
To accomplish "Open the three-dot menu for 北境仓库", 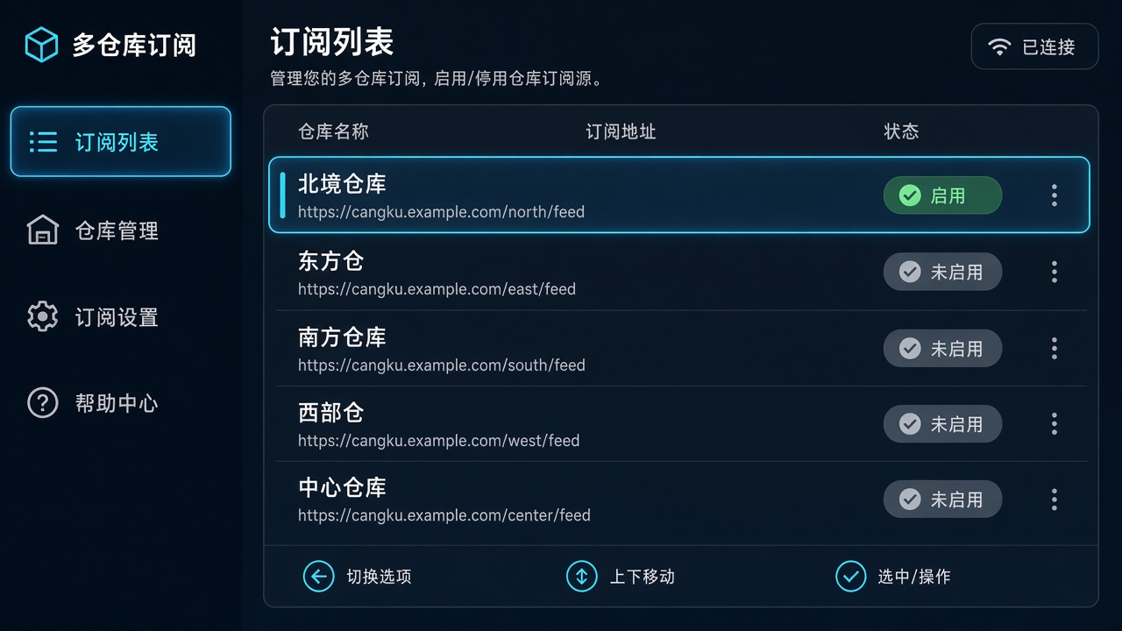I will click(x=1054, y=195).
